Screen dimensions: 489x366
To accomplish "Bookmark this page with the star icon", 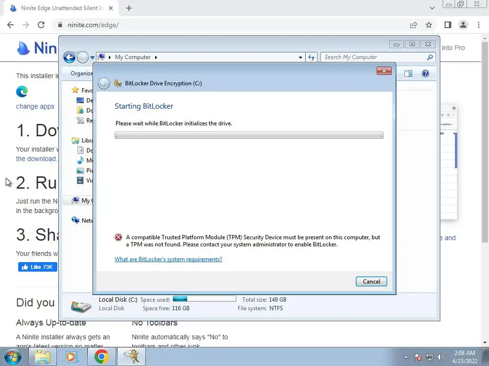I will pyautogui.click(x=429, y=25).
